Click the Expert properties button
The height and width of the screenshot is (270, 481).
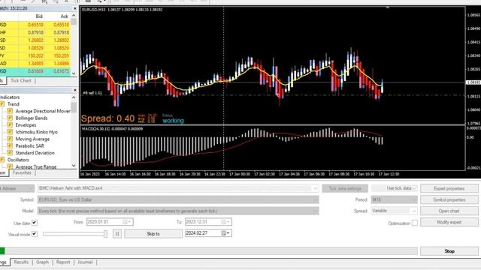(449, 188)
